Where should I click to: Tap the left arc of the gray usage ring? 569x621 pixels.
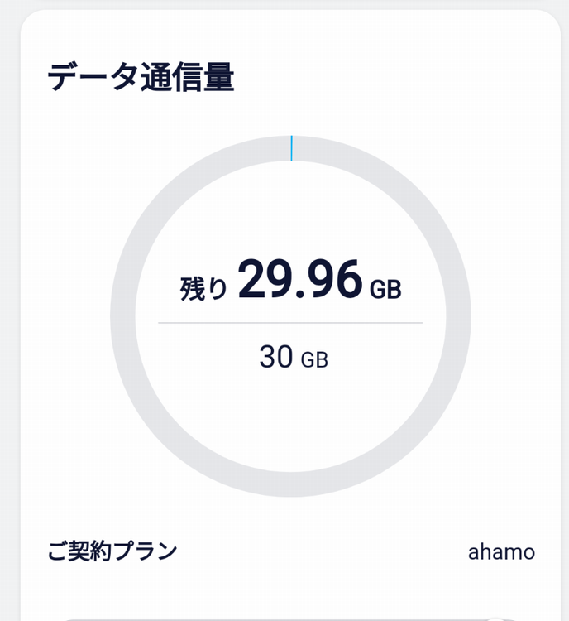point(123,316)
